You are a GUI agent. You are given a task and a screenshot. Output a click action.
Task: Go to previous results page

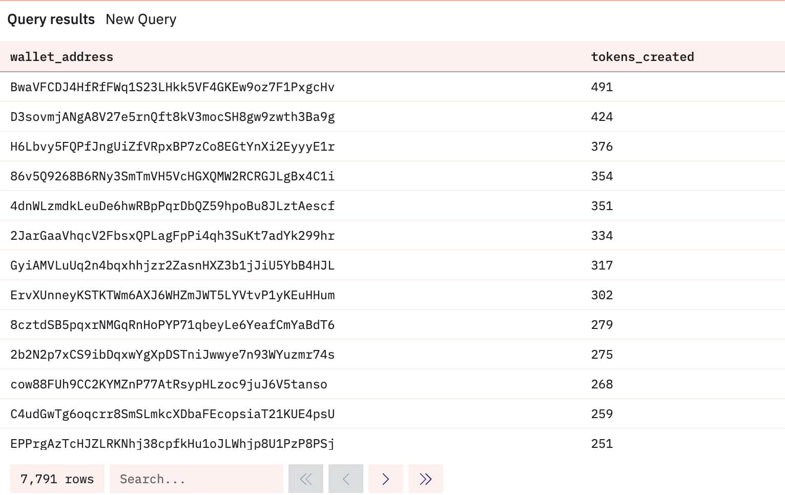point(346,479)
